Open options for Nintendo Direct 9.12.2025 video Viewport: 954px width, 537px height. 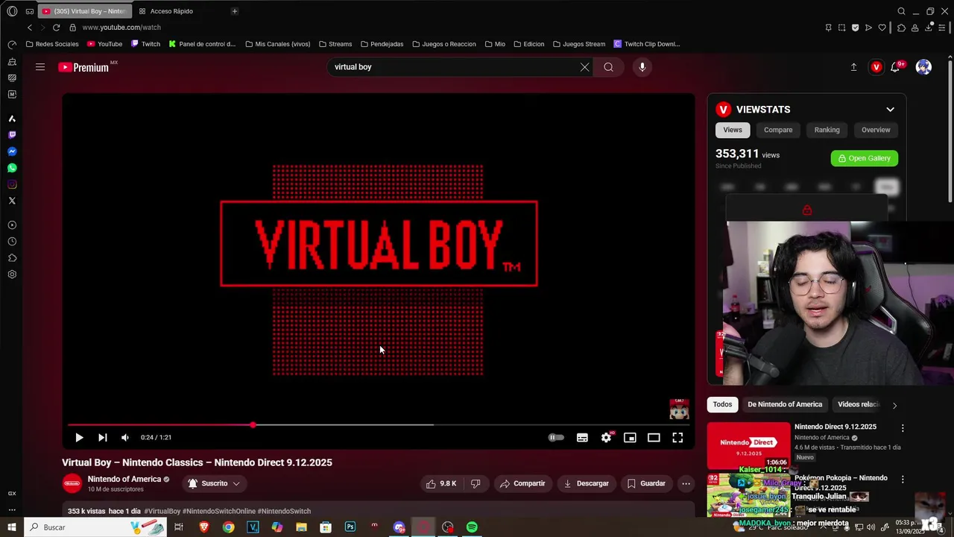(x=903, y=428)
